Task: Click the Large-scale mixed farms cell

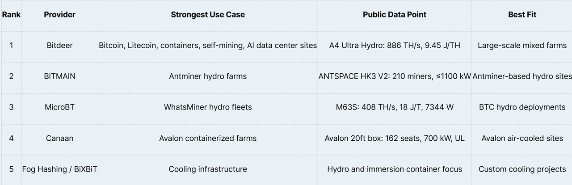Action: pos(522,46)
